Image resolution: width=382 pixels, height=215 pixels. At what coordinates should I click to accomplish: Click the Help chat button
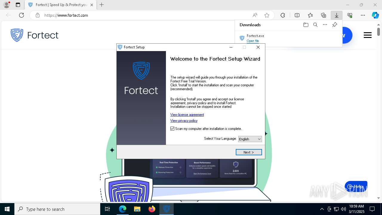356,187
